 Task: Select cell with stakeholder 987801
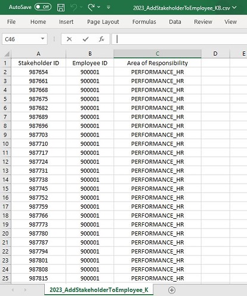(x=38, y=260)
